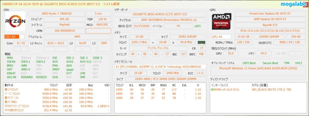The width and height of the screenshot is (309, 116).
Task: Click the Ryzen CPU logo image
Action: [15, 21]
